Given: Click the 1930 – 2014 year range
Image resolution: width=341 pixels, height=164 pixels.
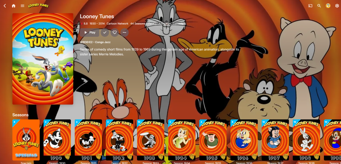Looking at the screenshot, I should [97, 24].
